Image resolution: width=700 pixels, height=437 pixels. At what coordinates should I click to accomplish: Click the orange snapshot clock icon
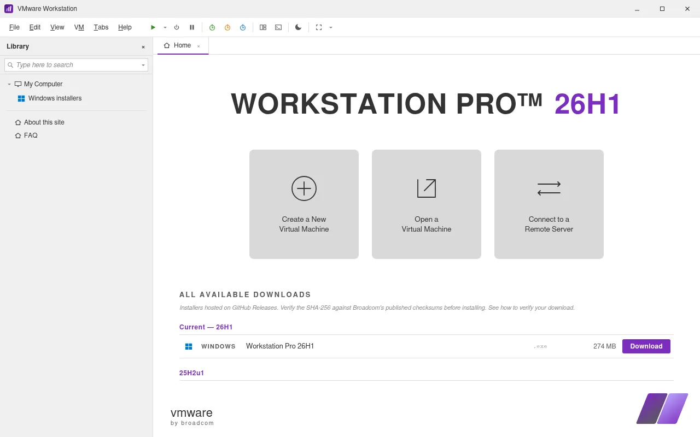(227, 27)
